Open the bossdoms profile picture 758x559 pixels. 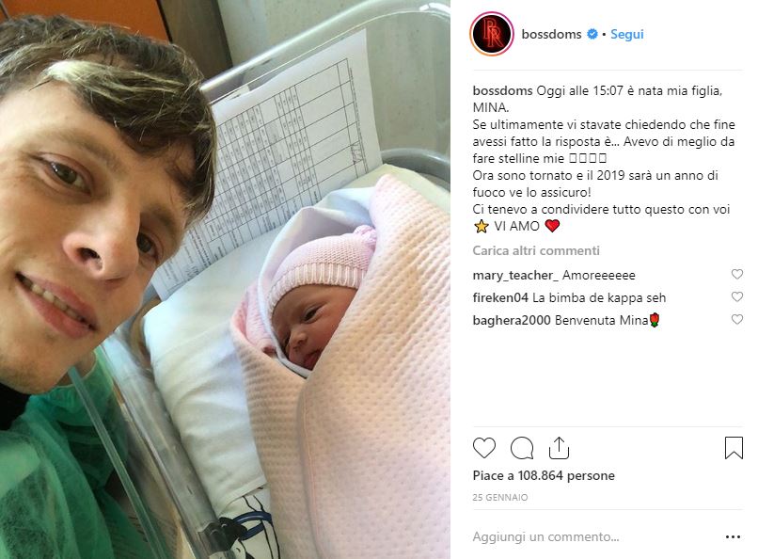coord(492,34)
